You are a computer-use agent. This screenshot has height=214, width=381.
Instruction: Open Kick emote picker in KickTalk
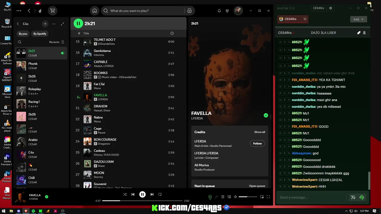click(362, 197)
